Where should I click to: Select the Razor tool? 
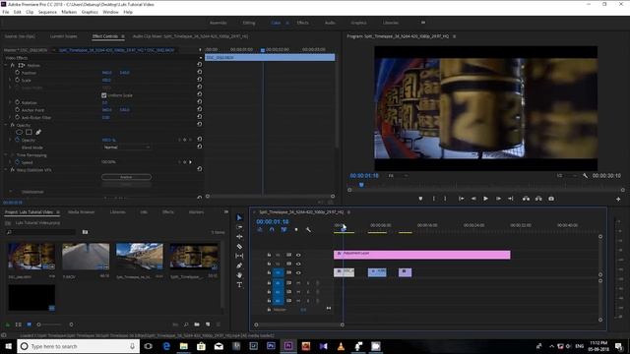pyautogui.click(x=239, y=247)
